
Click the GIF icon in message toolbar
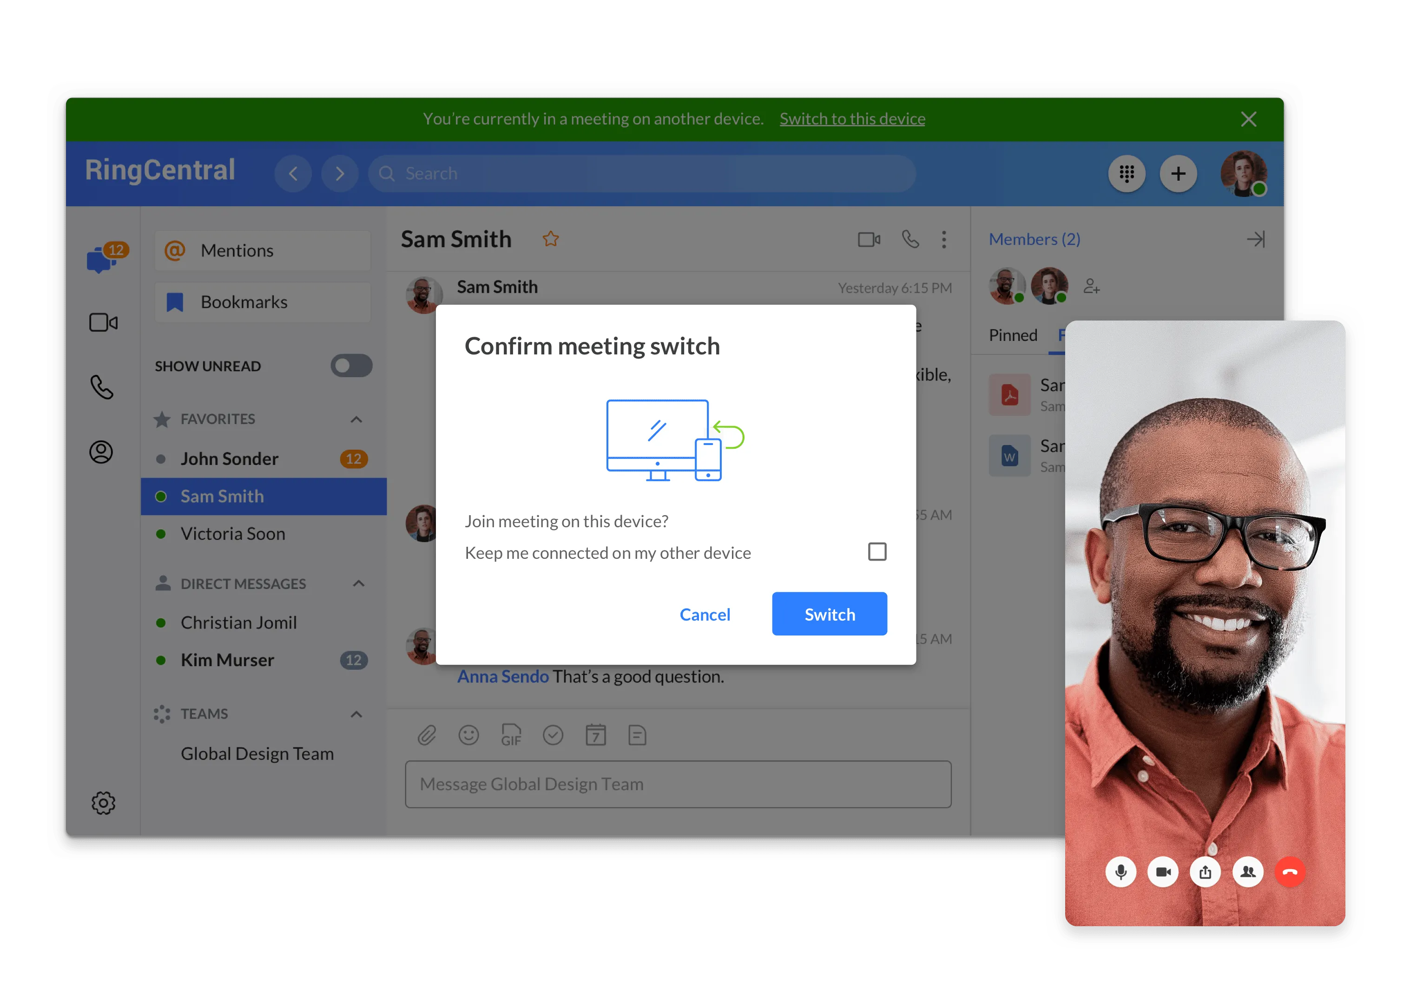pyautogui.click(x=511, y=735)
